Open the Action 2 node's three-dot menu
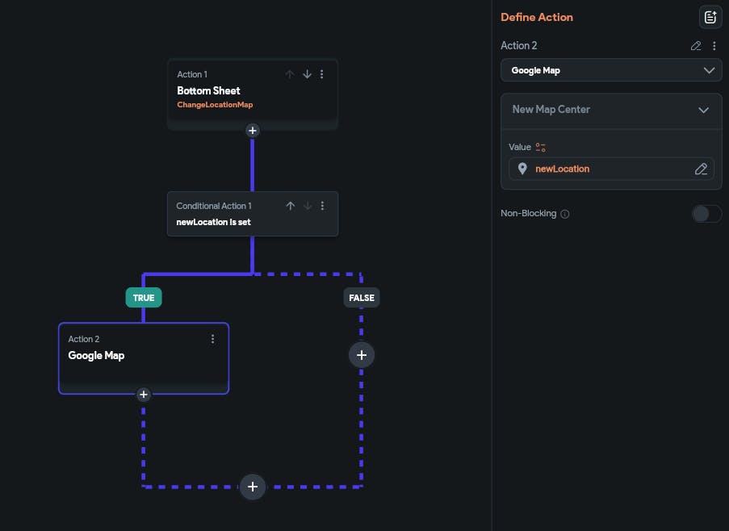 click(x=213, y=339)
